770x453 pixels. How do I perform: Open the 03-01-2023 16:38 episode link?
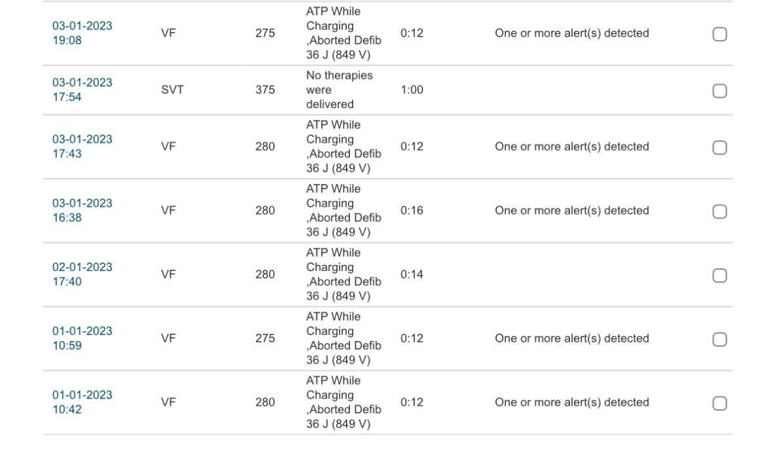(x=82, y=210)
